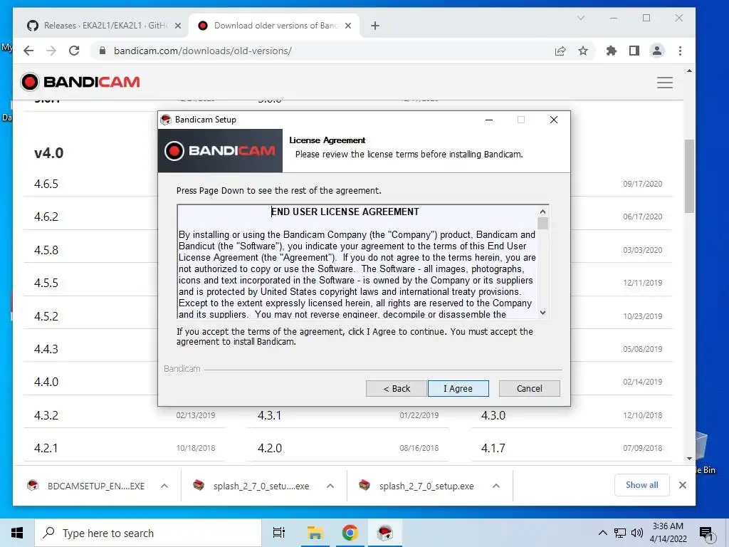Open version 4.4.0 download link

pos(46,382)
